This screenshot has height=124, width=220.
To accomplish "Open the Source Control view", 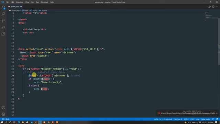I will coord(3,21).
